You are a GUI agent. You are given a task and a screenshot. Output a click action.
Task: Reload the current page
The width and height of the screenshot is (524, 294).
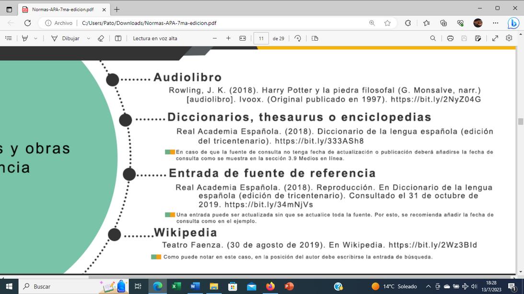28,22
